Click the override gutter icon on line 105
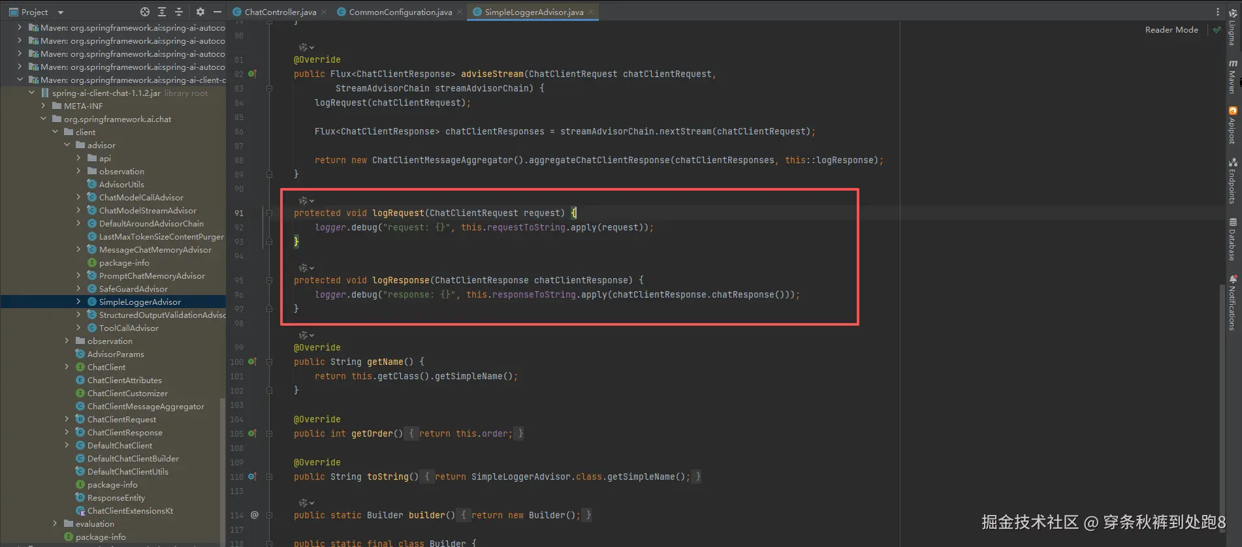 click(x=252, y=433)
